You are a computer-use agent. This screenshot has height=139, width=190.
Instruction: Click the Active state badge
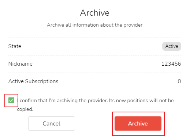(x=172, y=46)
